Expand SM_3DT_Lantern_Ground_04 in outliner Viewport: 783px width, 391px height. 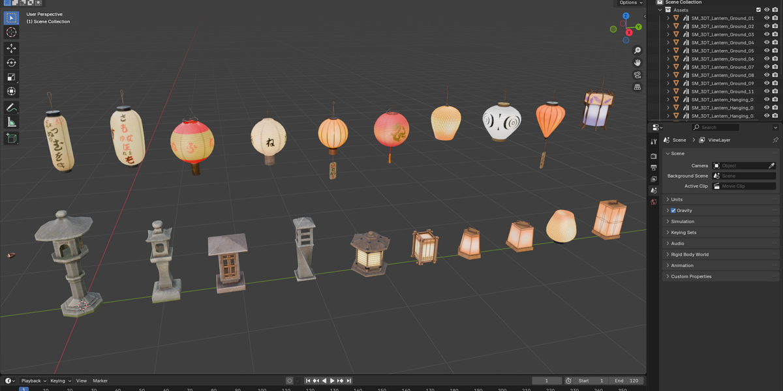click(x=668, y=42)
